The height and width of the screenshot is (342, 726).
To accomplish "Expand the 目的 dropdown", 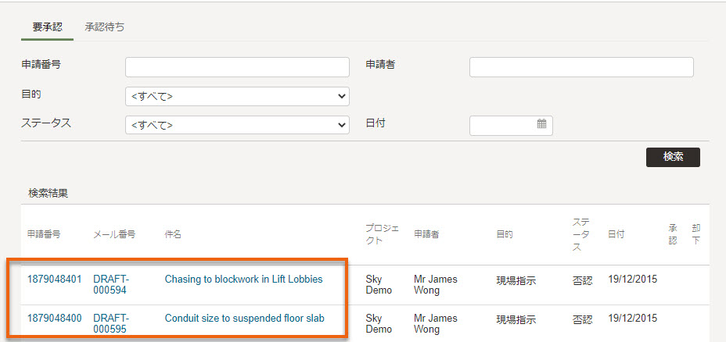I will pyautogui.click(x=237, y=97).
